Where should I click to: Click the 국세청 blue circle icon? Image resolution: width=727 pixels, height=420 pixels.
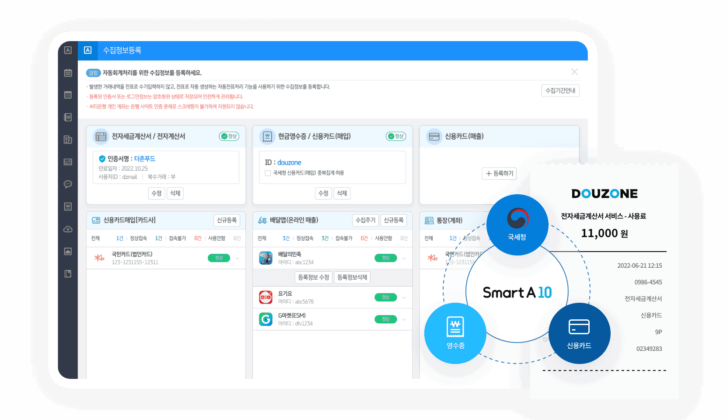coord(517,225)
